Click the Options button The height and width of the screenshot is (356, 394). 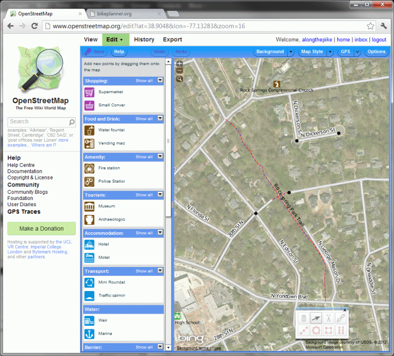[x=376, y=52]
